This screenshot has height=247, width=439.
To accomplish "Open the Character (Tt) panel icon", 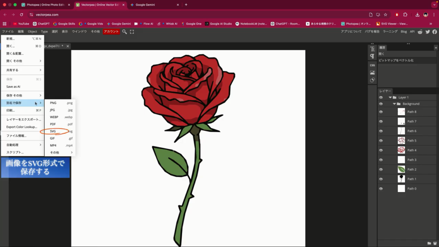I will point(372,49).
